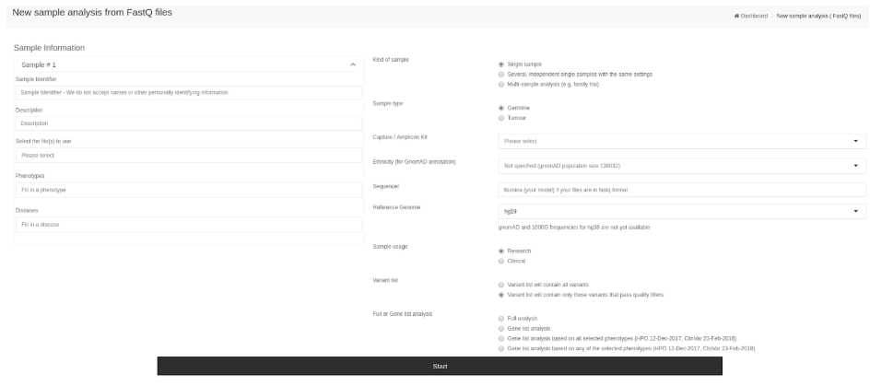Image resolution: width=870 pixels, height=386 pixels.
Task: Choose the Full analysis option
Action: [501, 319]
